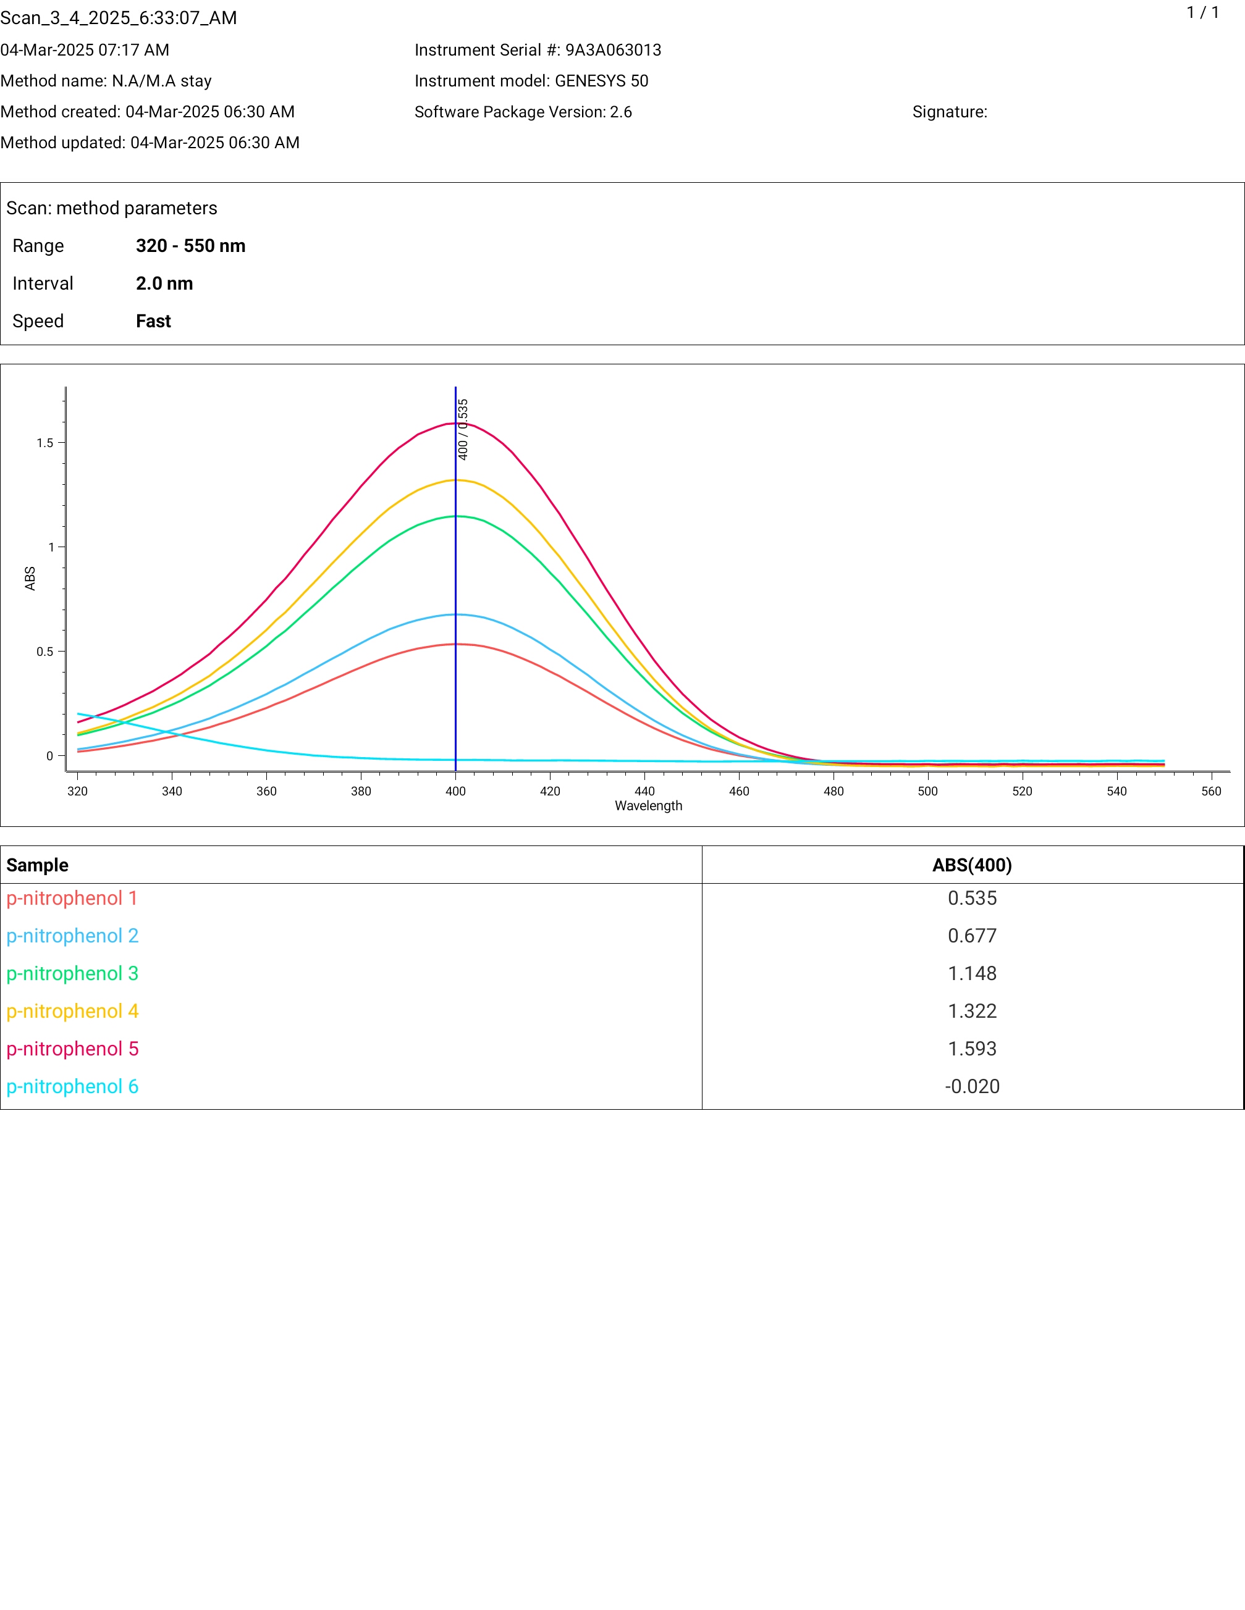Click the p-nitrophenol 2 sample label
This screenshot has width=1245, height=1610.
[x=72, y=936]
